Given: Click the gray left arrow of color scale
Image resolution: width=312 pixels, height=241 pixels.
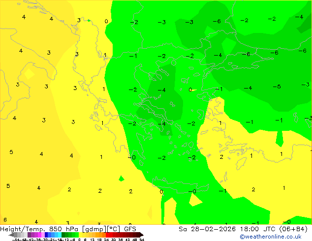Looking at the screenshot, I should coord(11,235).
